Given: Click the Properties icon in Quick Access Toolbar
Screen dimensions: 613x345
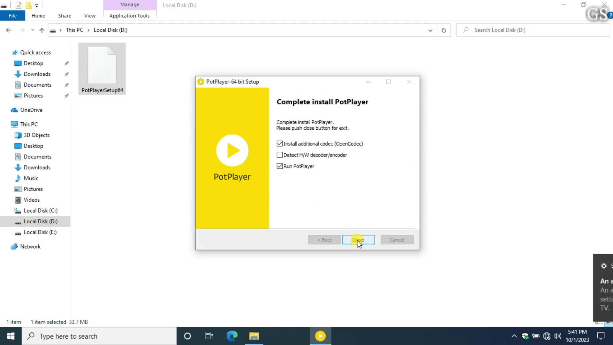Looking at the screenshot, I should coord(19,5).
